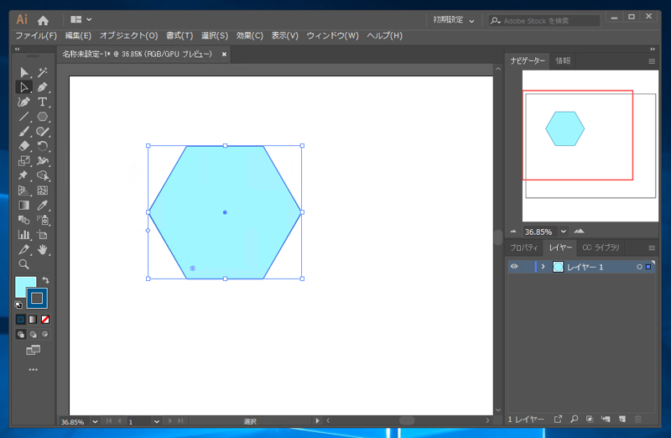Screen dimensions: 671x438
Task: Click the Home icon in top bar
Action: point(43,20)
